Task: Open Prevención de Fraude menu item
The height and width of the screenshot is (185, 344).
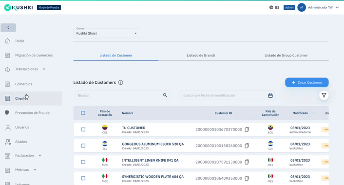Action: tap(32, 112)
